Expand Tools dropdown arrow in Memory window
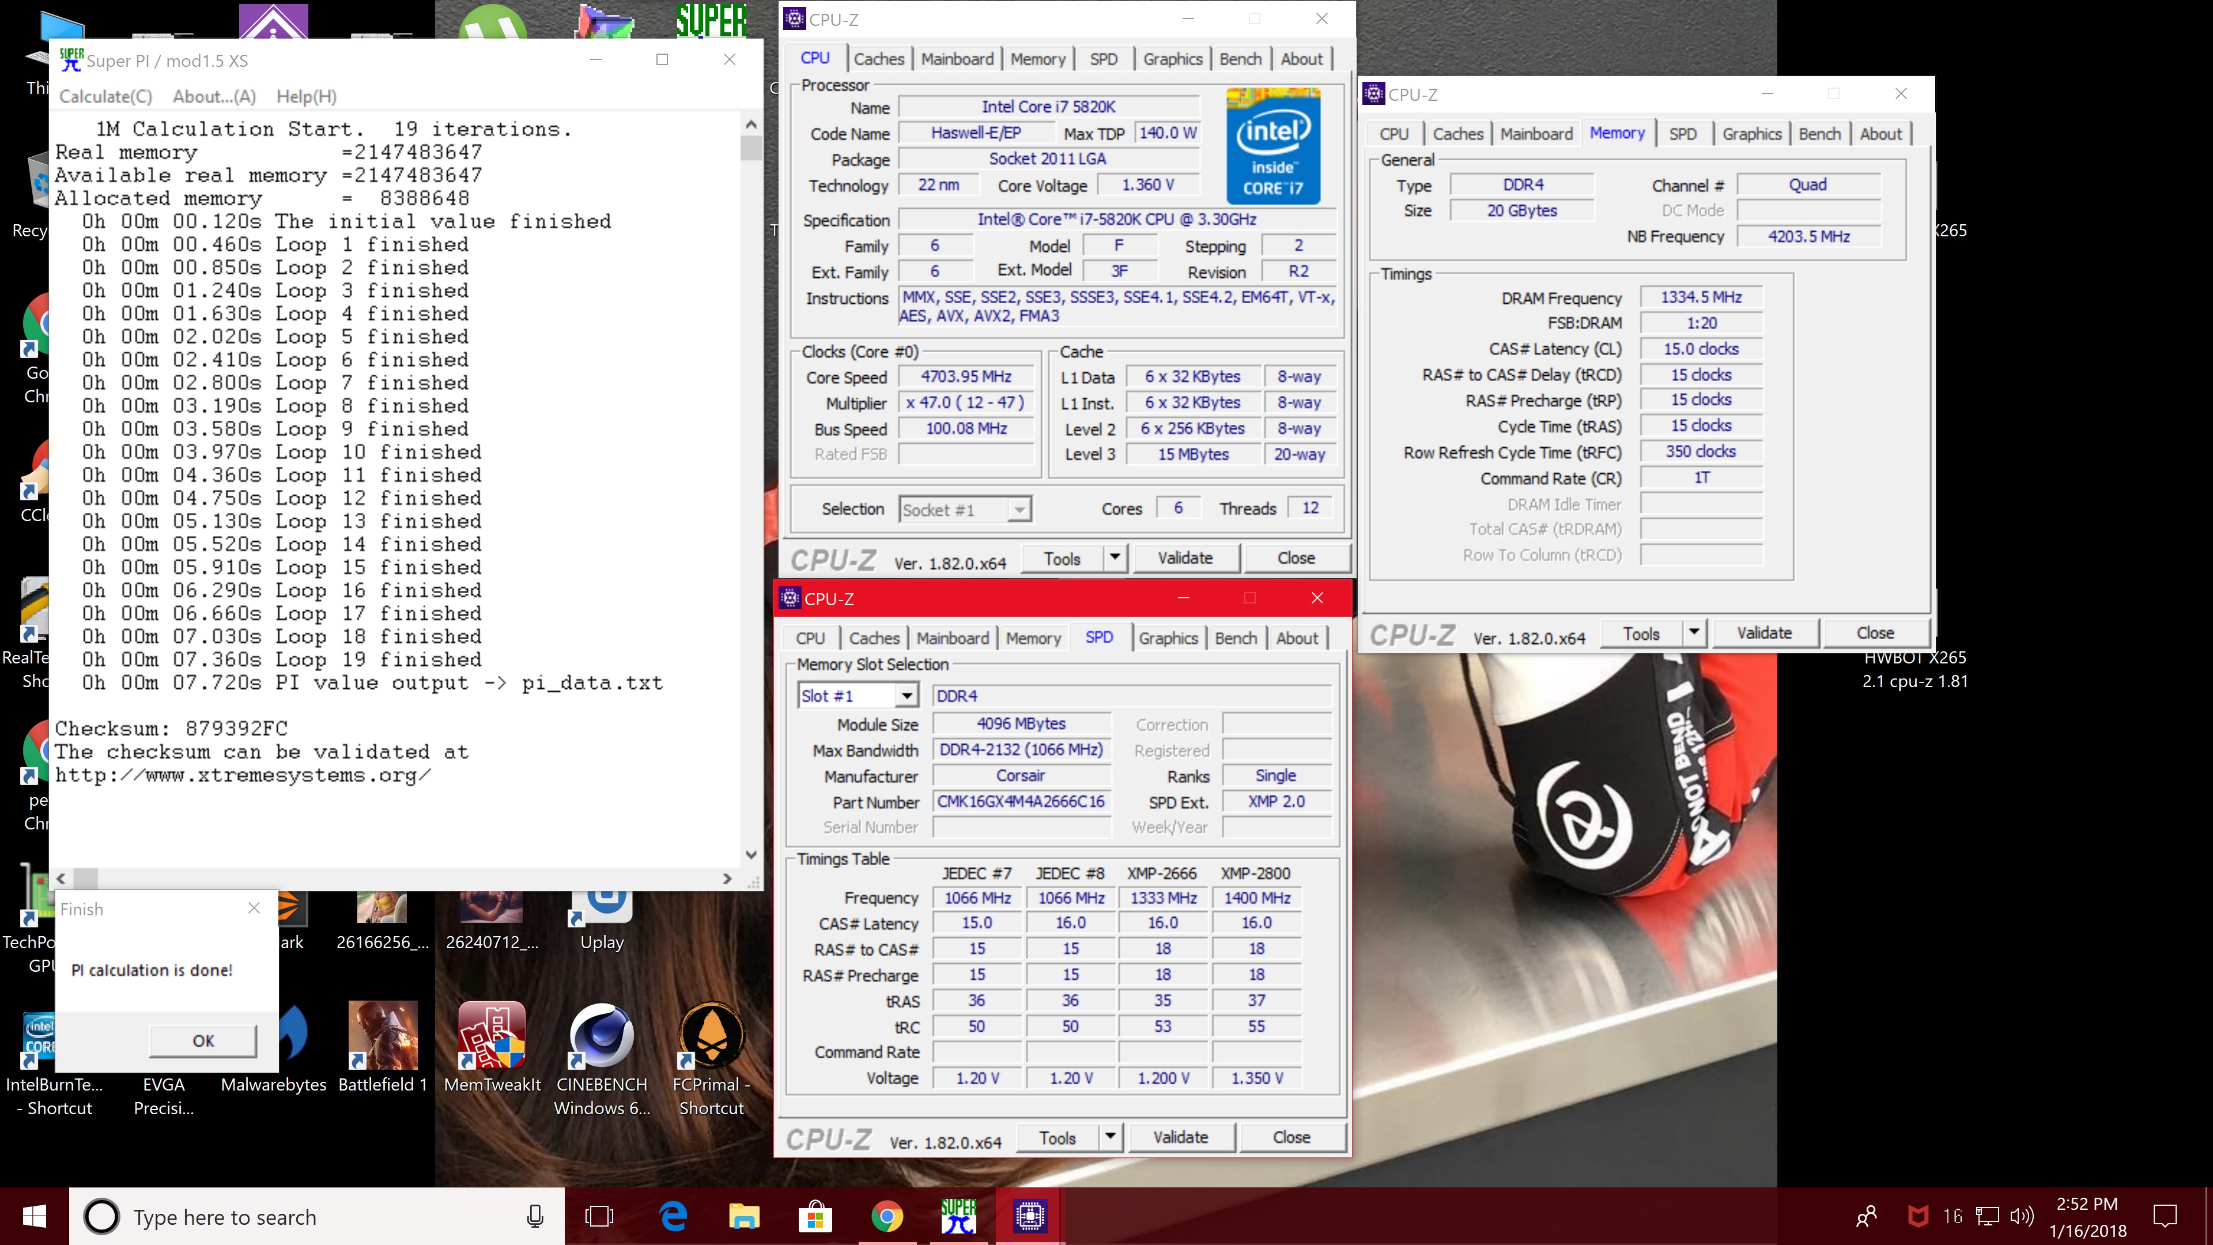Screen dimensions: 2213x1245 (1693, 632)
